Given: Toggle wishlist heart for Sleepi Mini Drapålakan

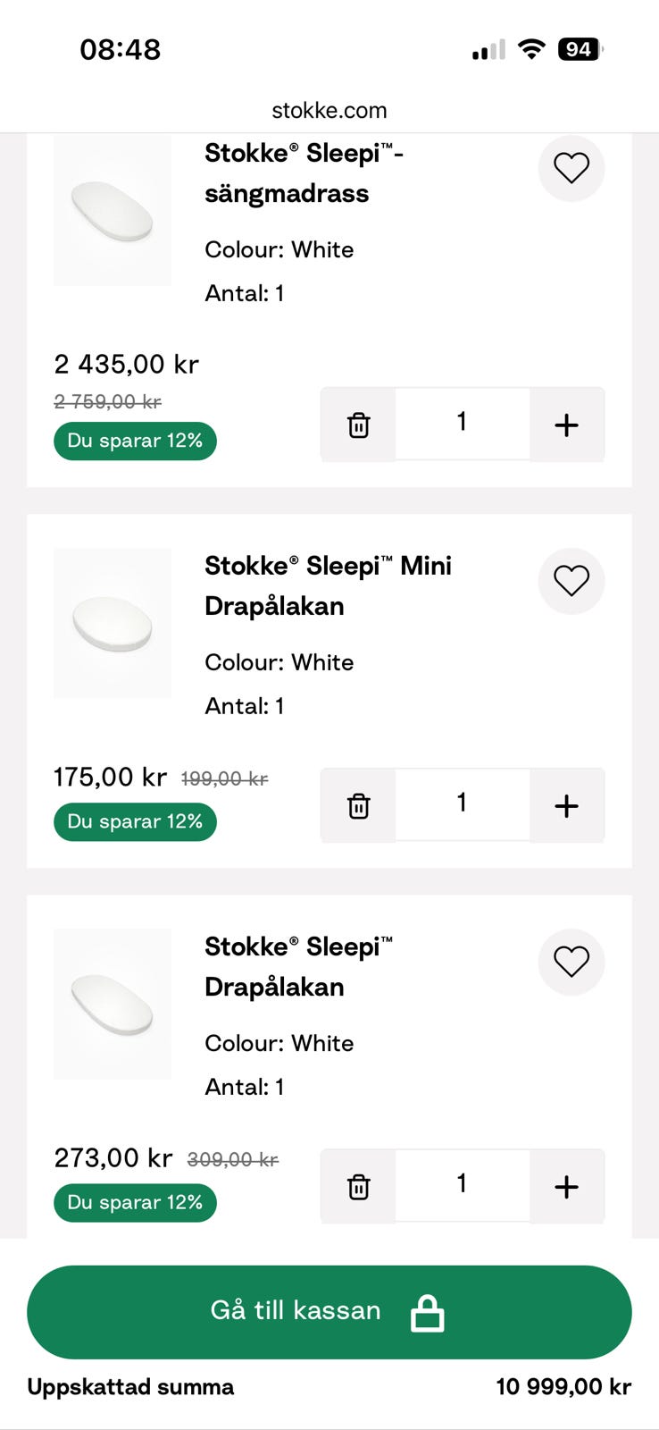Looking at the screenshot, I should pos(571,581).
